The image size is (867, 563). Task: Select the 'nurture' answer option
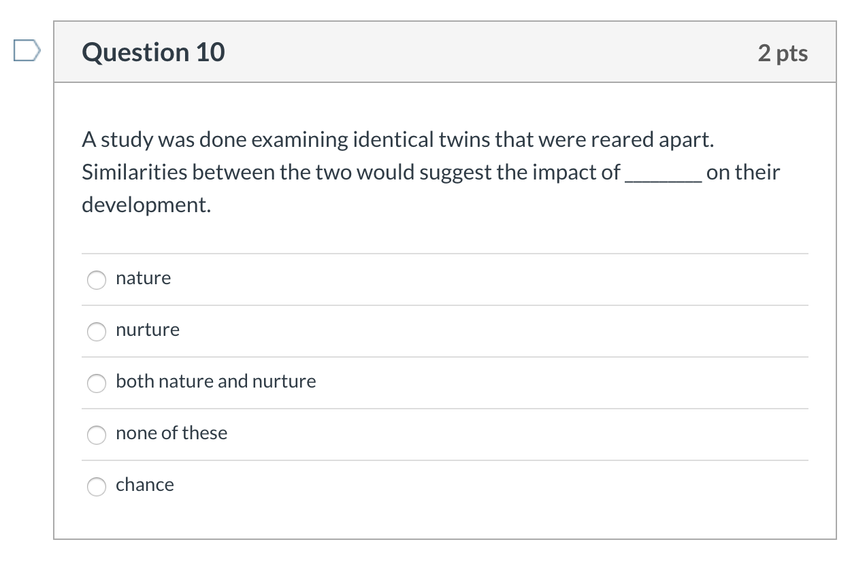97,331
